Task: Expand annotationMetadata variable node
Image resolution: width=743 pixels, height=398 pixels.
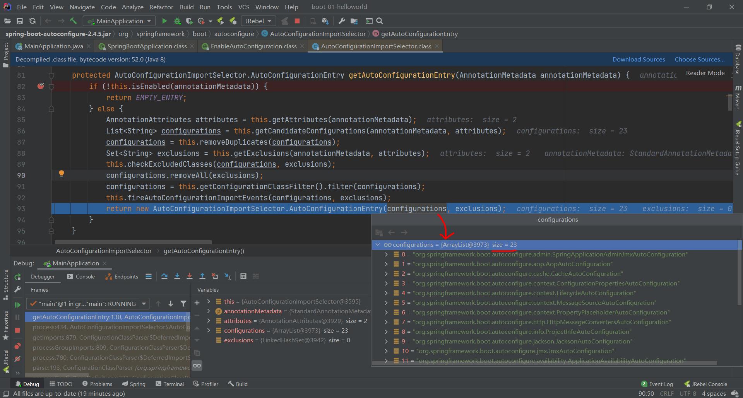Action: 209,311
